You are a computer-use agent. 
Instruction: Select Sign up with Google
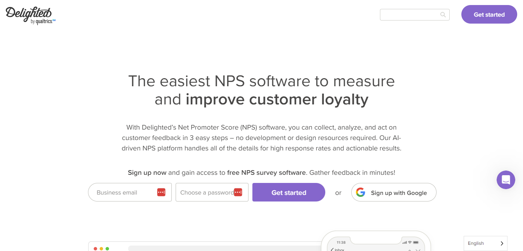394,192
